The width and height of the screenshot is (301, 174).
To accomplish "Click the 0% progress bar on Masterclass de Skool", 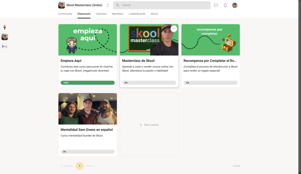I will (149, 83).
